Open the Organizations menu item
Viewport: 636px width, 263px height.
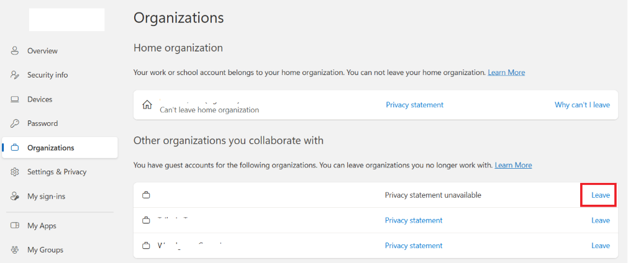click(50, 148)
